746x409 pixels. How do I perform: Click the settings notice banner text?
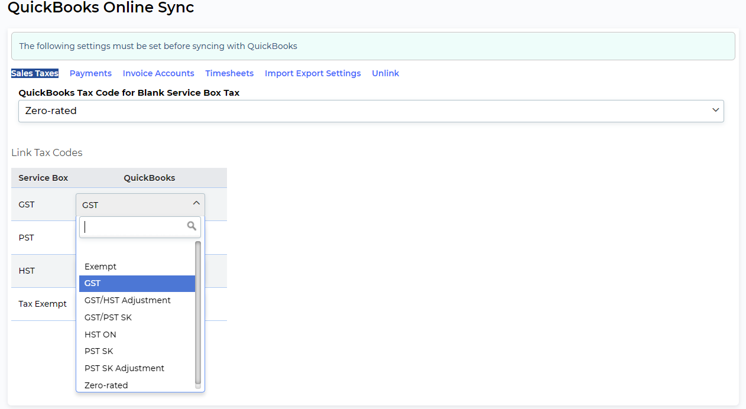tap(158, 46)
